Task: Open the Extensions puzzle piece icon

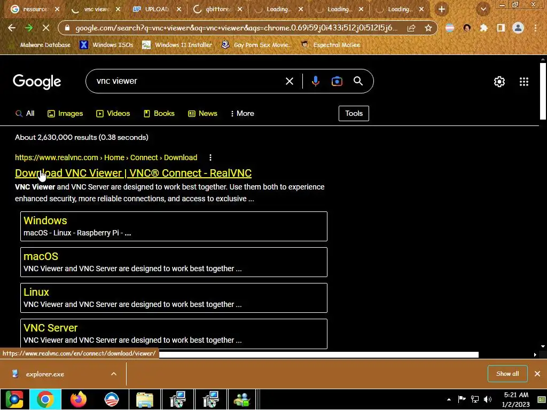Action: 483,28
